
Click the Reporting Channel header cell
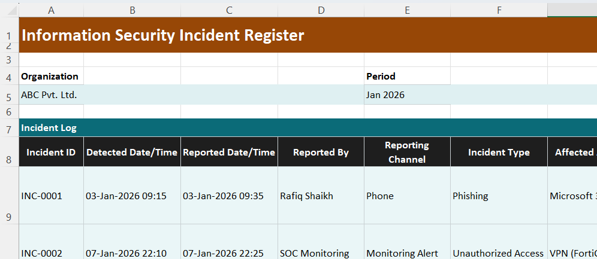(x=407, y=153)
